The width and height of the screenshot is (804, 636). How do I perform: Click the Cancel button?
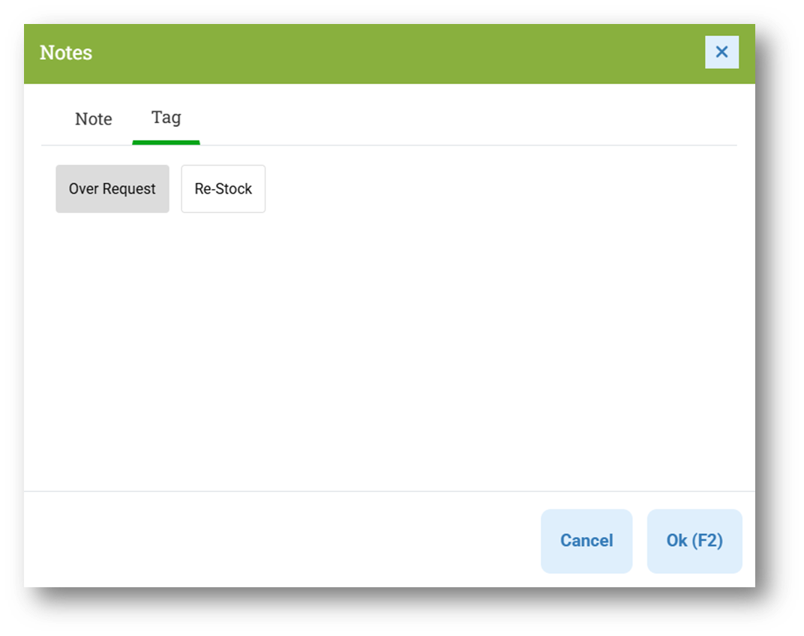point(586,541)
